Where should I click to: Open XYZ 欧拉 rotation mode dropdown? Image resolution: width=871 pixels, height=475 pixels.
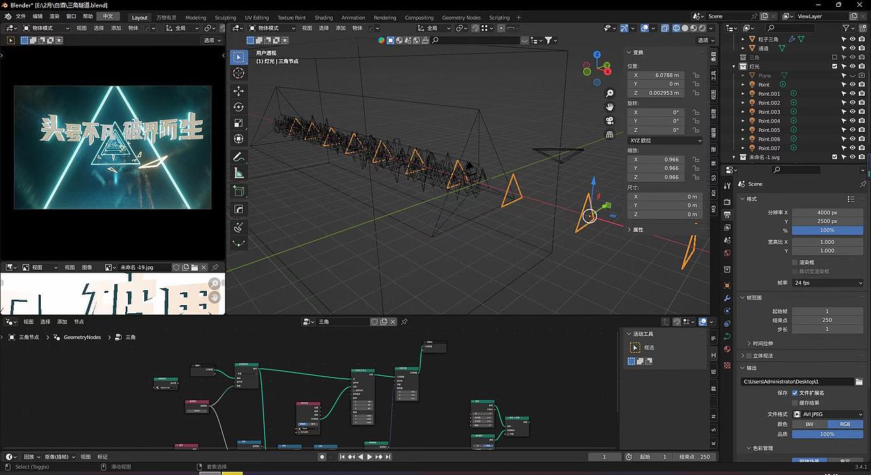pyautogui.click(x=665, y=140)
